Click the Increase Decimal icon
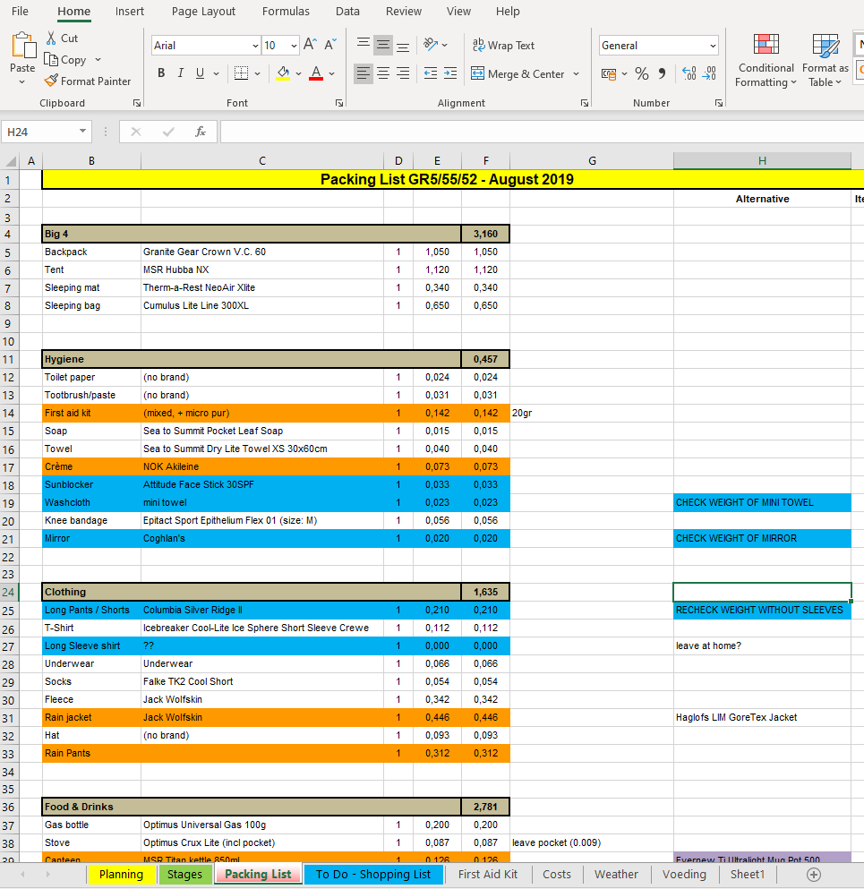 click(x=689, y=73)
